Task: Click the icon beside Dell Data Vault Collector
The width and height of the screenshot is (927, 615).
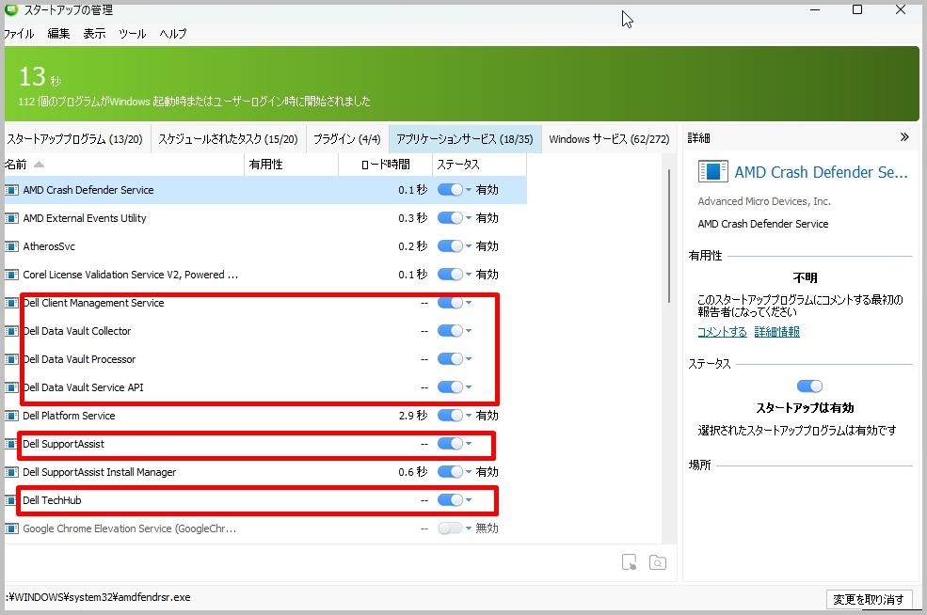Action: pyautogui.click(x=11, y=331)
